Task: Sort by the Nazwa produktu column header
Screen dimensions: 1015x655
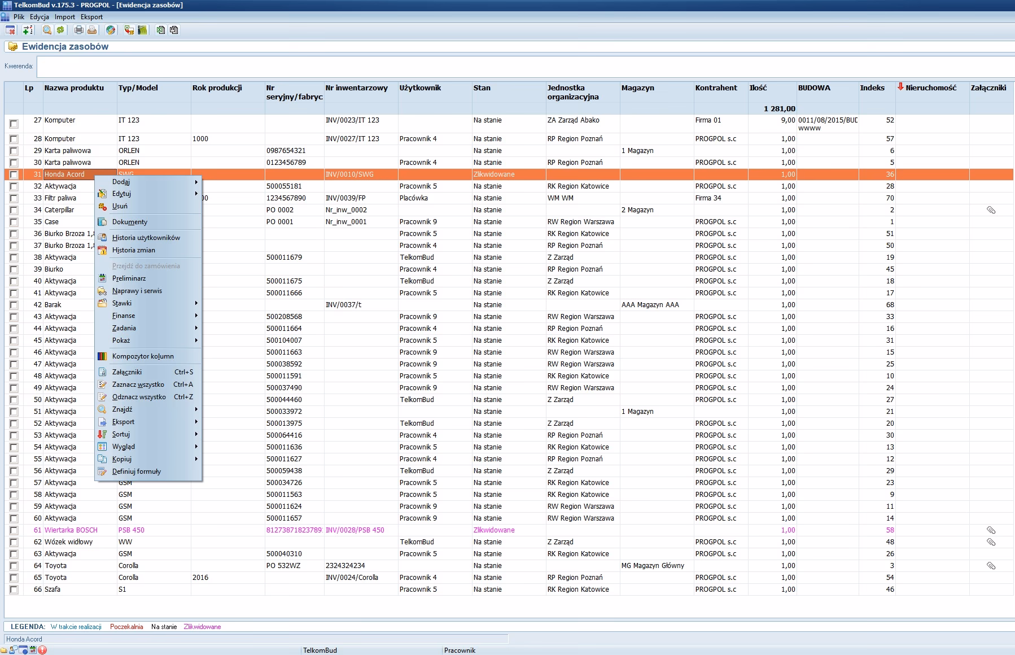Action: [x=74, y=88]
